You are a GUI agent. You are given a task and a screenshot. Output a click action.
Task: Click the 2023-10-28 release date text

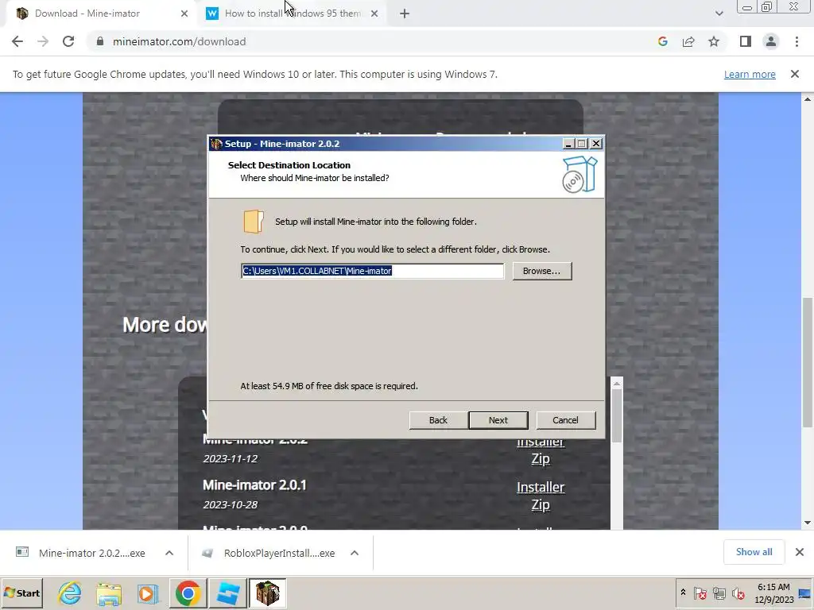230,504
